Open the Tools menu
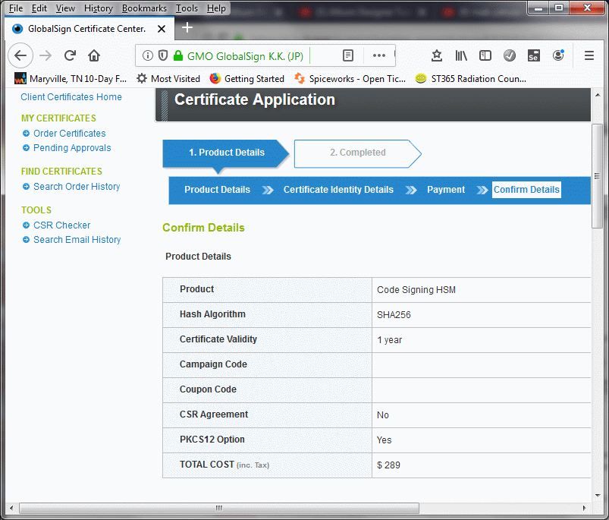The width and height of the screenshot is (609, 520). pos(187,8)
